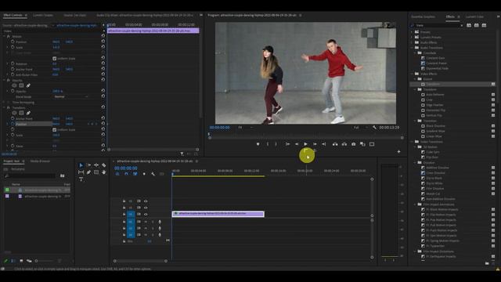Open the program monitor button editor plus
The width and height of the screenshot is (501, 282).
click(x=398, y=151)
